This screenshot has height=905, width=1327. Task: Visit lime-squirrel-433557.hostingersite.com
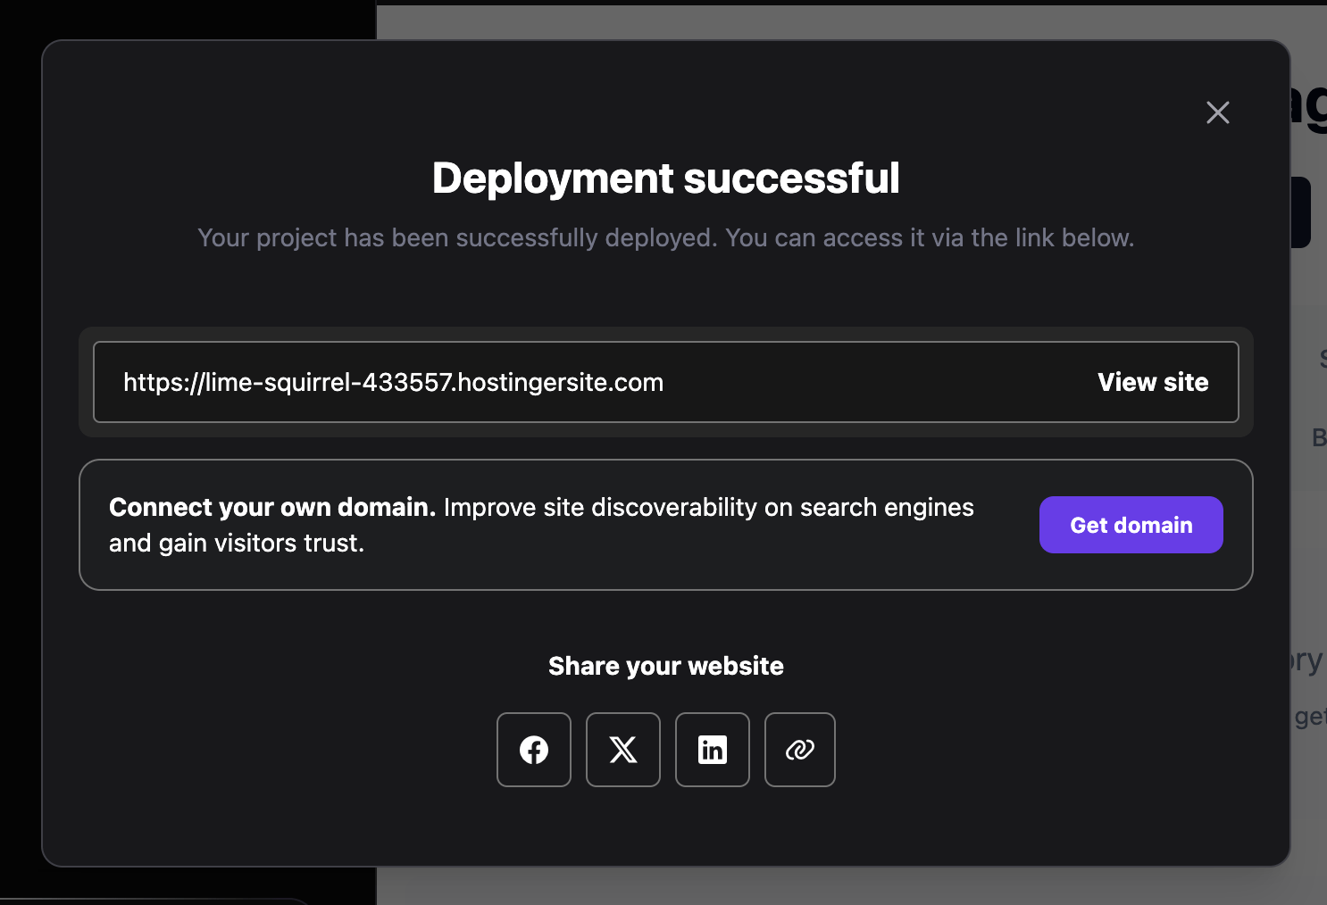(x=1152, y=382)
